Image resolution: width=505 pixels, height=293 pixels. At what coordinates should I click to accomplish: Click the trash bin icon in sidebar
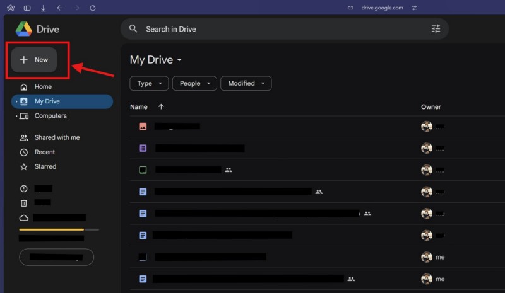click(24, 203)
